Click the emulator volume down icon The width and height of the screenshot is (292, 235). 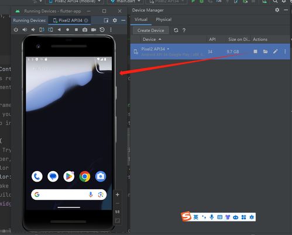pyautogui.click(x=33, y=30)
